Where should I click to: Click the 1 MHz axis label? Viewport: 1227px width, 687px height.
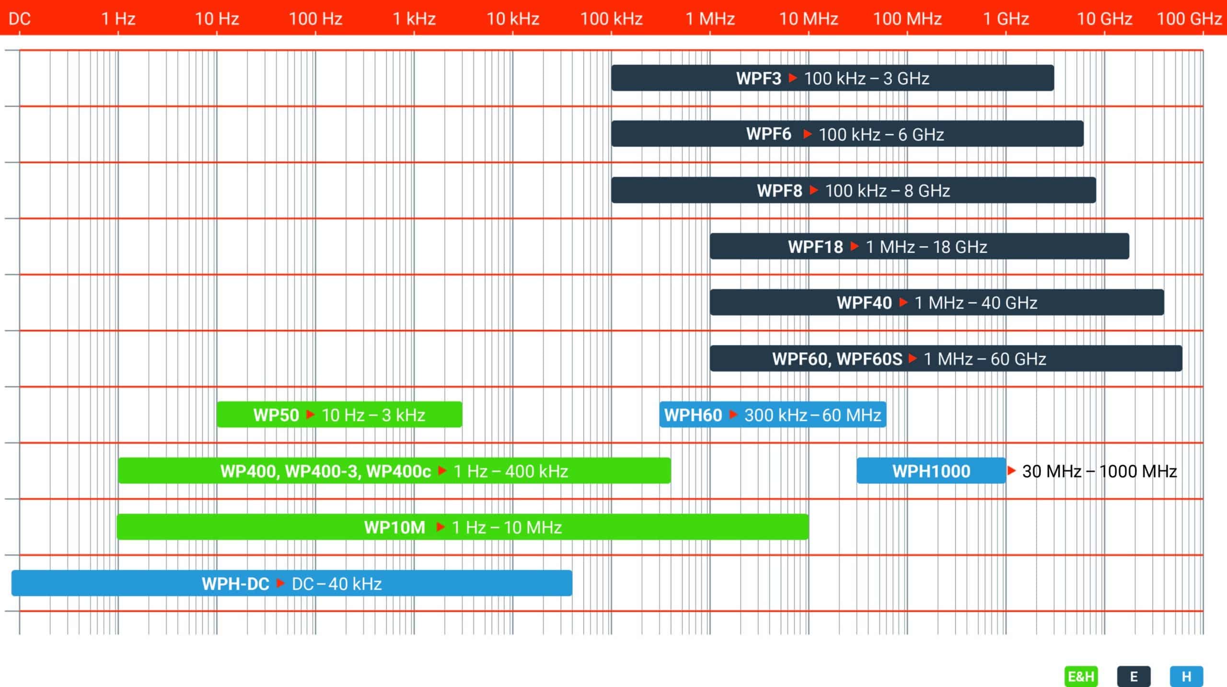pos(710,19)
